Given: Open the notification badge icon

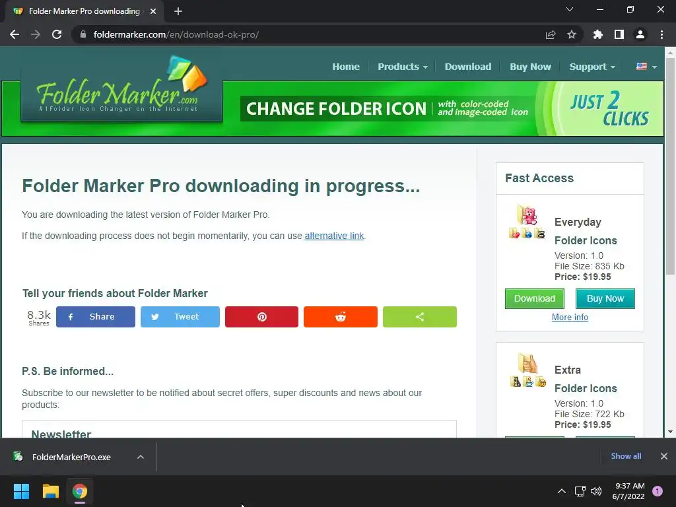Looking at the screenshot, I should pos(658,491).
